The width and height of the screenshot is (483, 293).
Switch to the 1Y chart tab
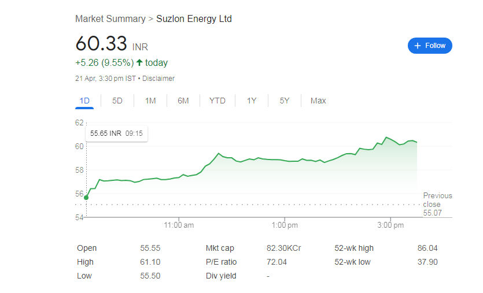[x=252, y=101]
